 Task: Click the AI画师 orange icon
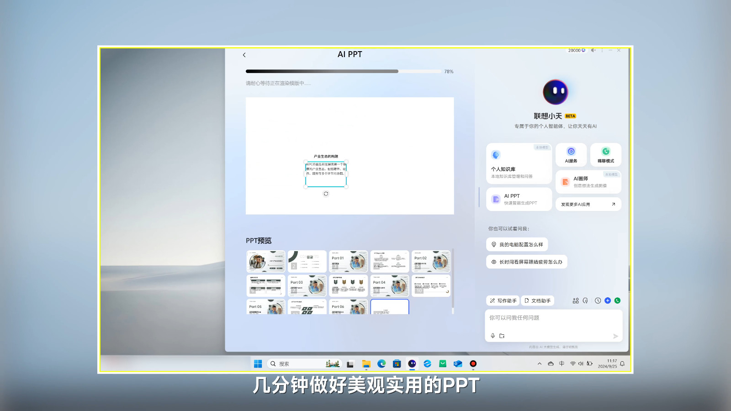coord(565,182)
